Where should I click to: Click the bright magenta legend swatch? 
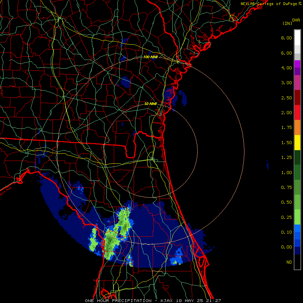[297, 64]
